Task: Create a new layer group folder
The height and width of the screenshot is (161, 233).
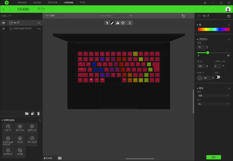Action: coord(27,114)
